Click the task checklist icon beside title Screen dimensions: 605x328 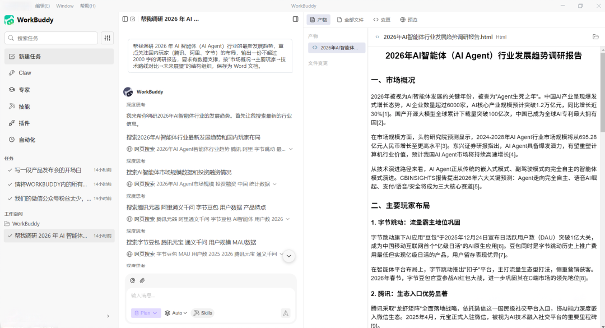(133, 19)
